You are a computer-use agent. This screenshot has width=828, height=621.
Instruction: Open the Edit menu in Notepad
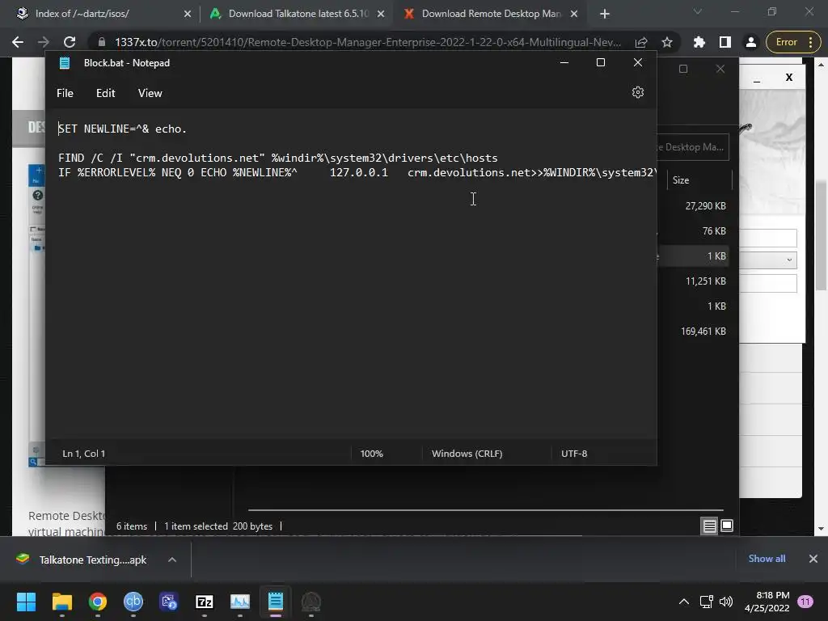click(105, 93)
